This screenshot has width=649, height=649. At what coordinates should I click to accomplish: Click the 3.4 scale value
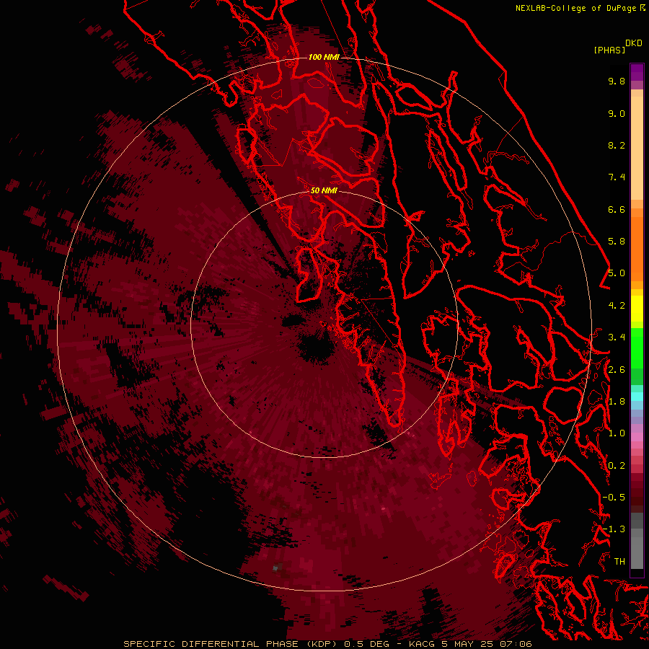pos(617,337)
